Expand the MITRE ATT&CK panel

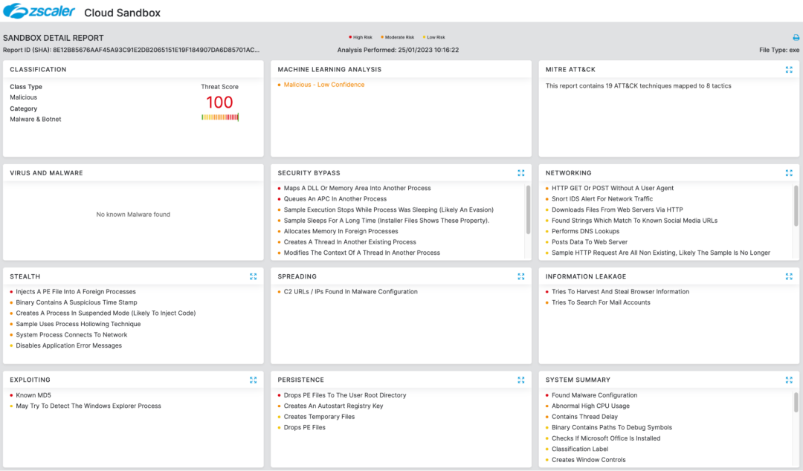tap(789, 70)
